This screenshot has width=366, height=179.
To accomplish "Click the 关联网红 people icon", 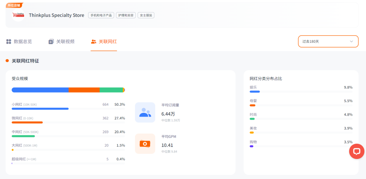I will click(x=94, y=42).
